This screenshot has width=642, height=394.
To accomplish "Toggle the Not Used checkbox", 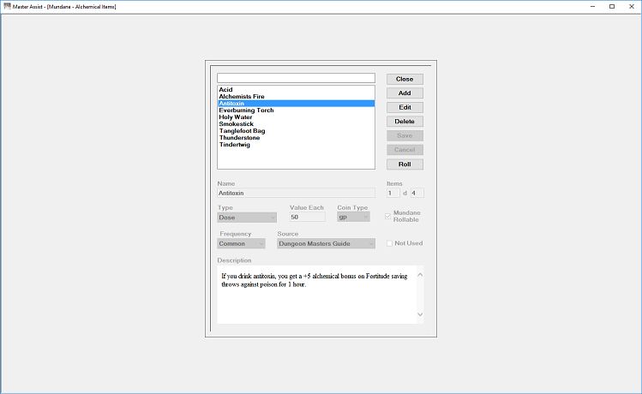I will (x=389, y=243).
